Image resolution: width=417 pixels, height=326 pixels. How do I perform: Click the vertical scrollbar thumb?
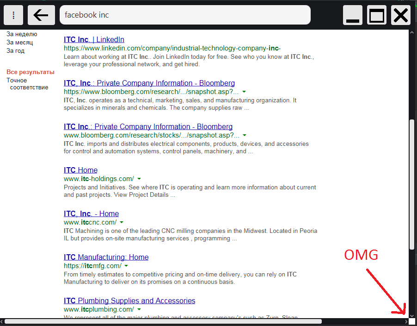click(412, 185)
